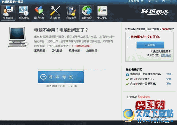Click the speech bubble icon on 呼叫专家
177x125 pixels.
click(x=43, y=77)
